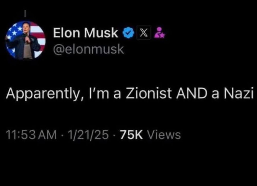This screenshot has width=257, height=186.
Task: Open the @elonmusk handle link
Action: pos(88,49)
